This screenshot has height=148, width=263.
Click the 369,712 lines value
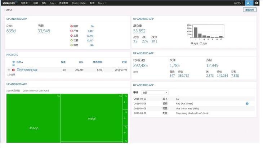pos(184,76)
